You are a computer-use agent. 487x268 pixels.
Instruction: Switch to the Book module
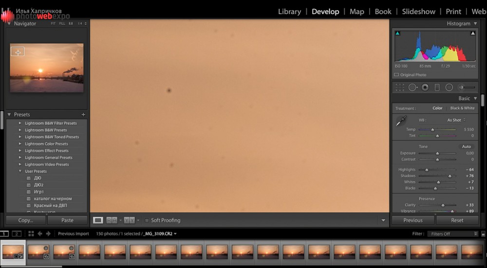(383, 12)
